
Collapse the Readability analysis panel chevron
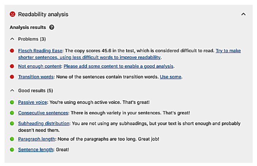coord(243,14)
